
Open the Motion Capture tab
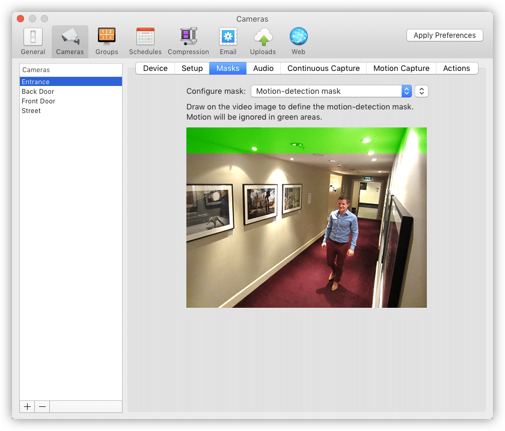point(401,69)
